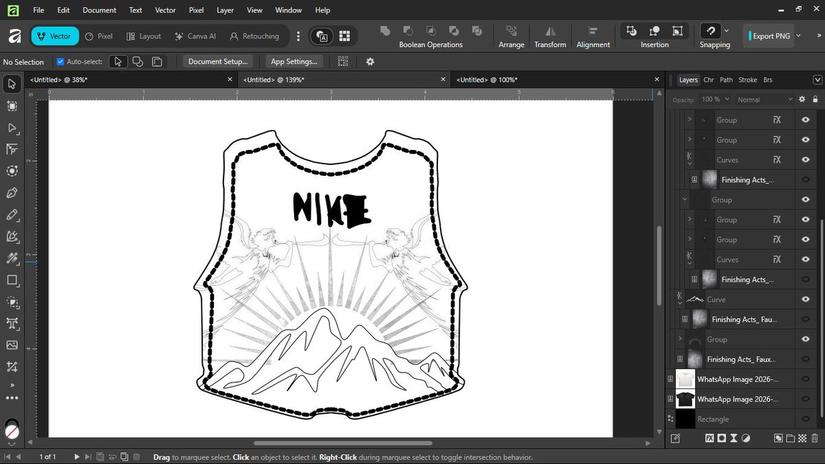The height and width of the screenshot is (464, 825).
Task: Expand more tools chevron in left toolbar
Action: pyautogui.click(x=12, y=385)
